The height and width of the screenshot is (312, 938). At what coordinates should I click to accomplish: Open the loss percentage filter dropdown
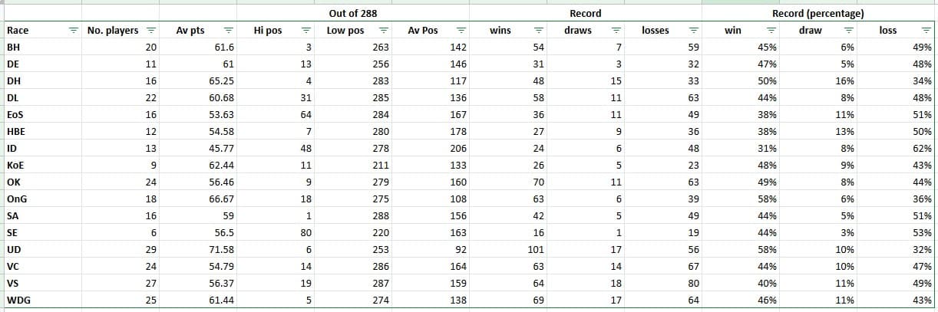point(926,31)
